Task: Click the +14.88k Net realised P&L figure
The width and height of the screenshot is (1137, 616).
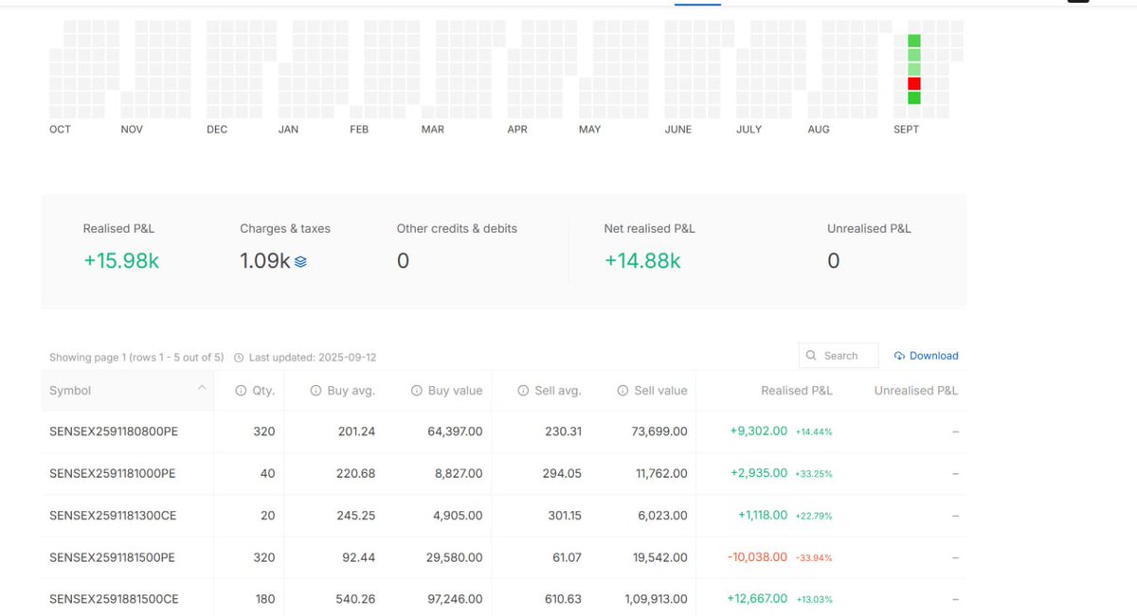Action: click(x=642, y=261)
